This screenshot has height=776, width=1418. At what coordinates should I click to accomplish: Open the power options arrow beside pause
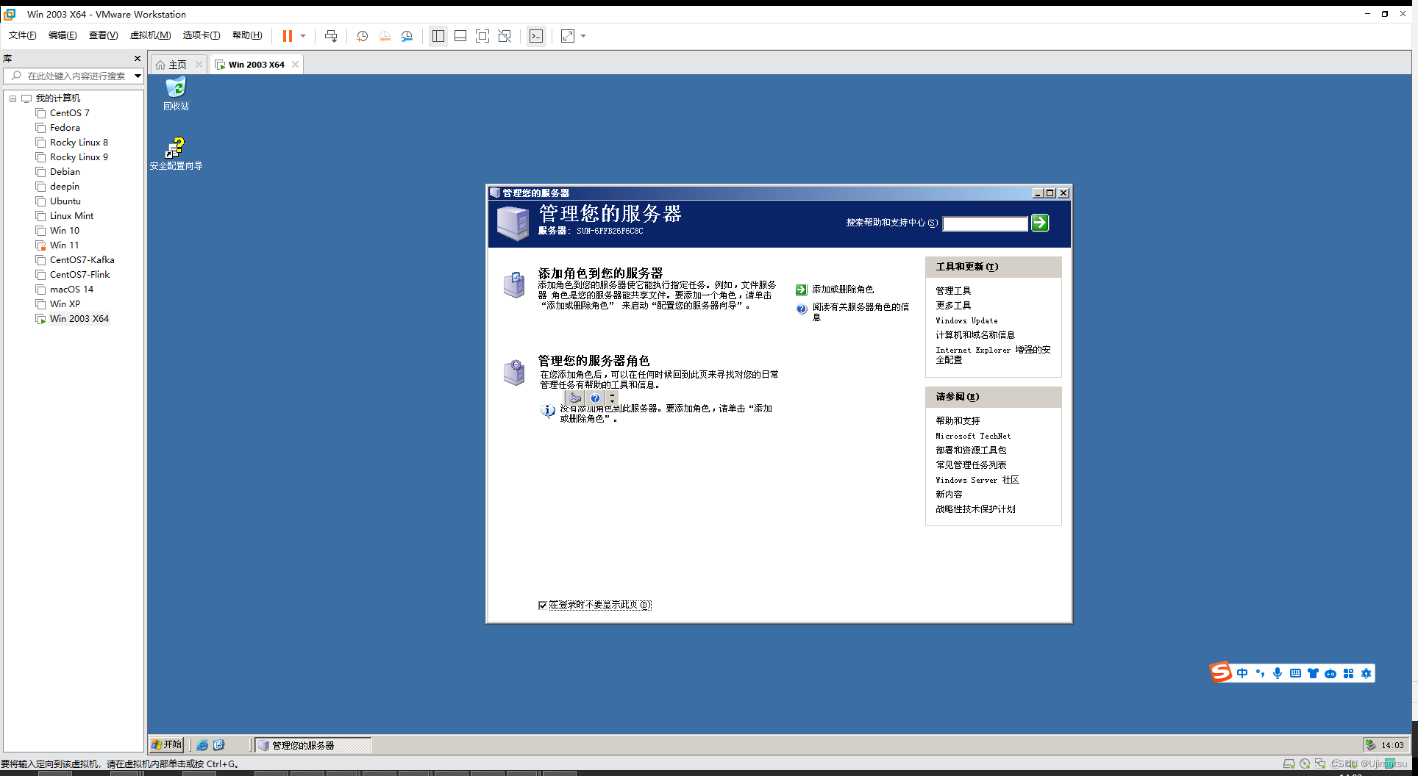point(303,36)
